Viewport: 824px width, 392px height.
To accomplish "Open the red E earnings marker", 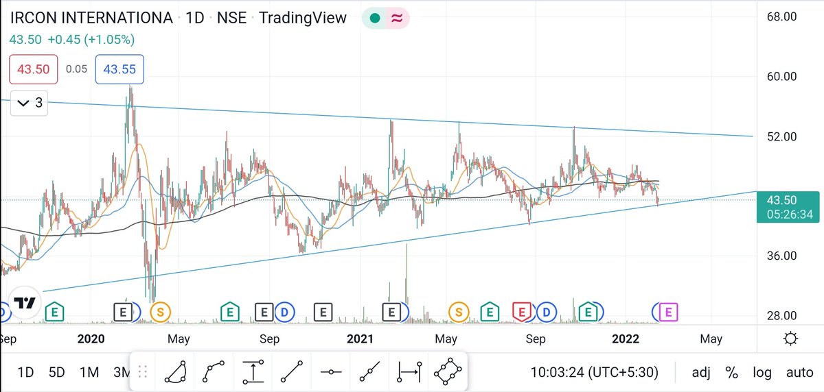I will coord(522,313).
